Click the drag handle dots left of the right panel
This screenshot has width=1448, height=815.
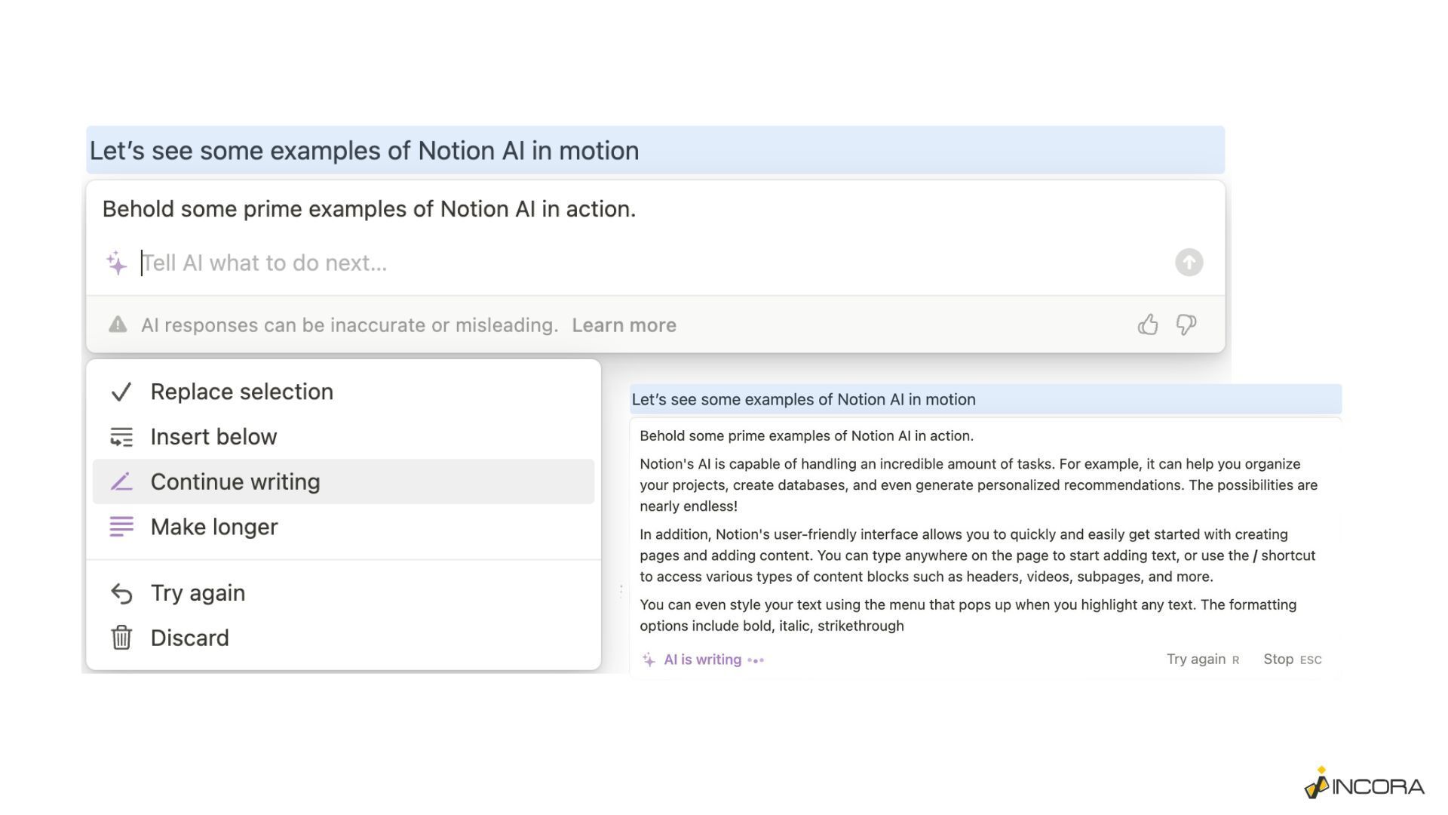click(621, 591)
